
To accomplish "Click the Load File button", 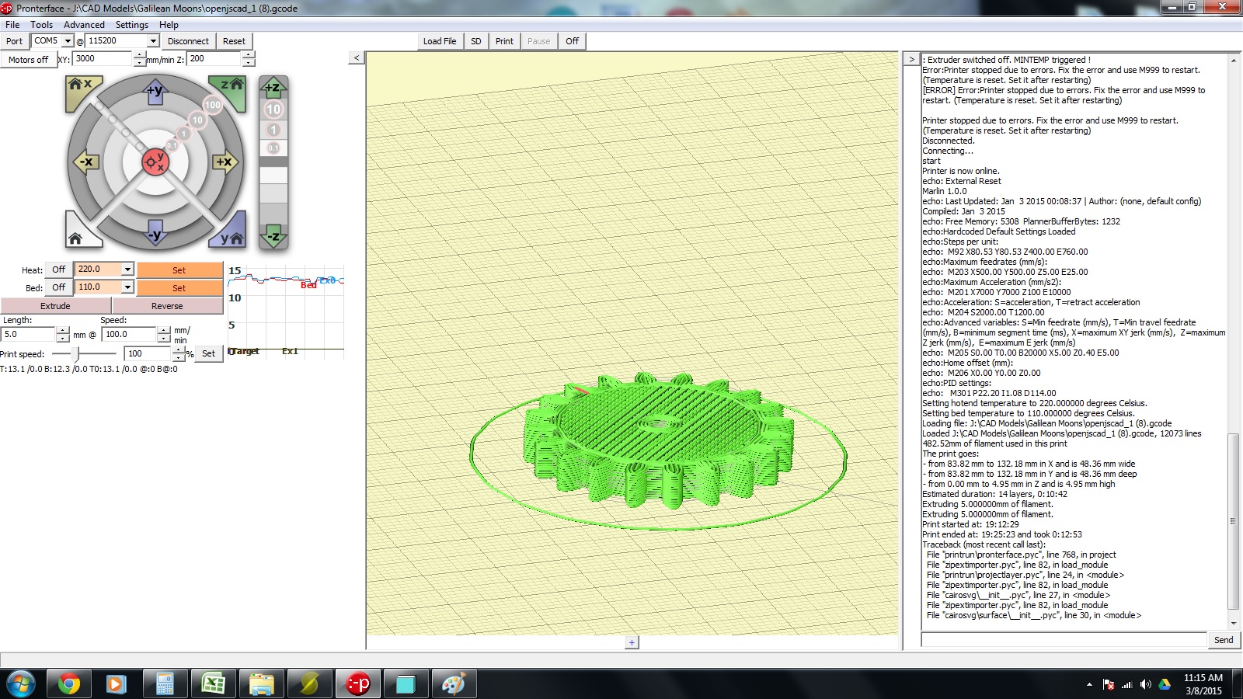I will 439,41.
